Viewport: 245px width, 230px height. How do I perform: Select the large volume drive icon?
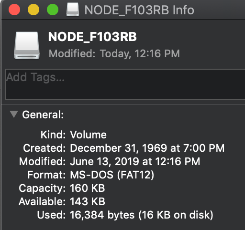[x=27, y=45]
